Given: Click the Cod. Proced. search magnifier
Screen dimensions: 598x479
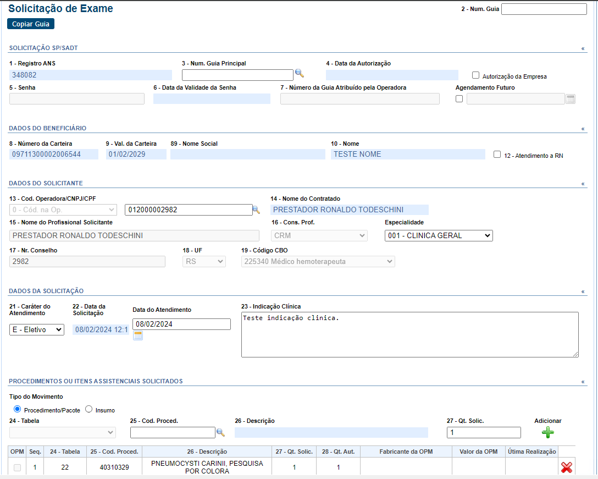Looking at the screenshot, I should click(x=220, y=433).
